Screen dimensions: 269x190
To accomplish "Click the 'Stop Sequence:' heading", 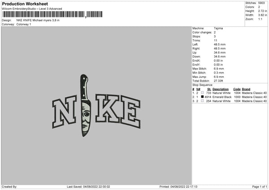I will [x=203, y=85].
